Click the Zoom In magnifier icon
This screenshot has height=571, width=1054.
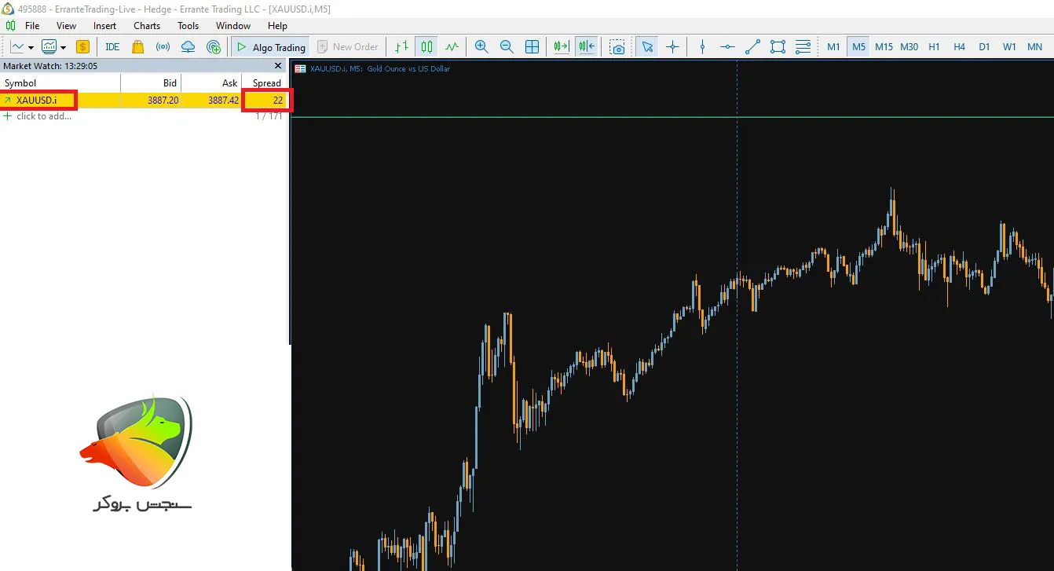[481, 47]
